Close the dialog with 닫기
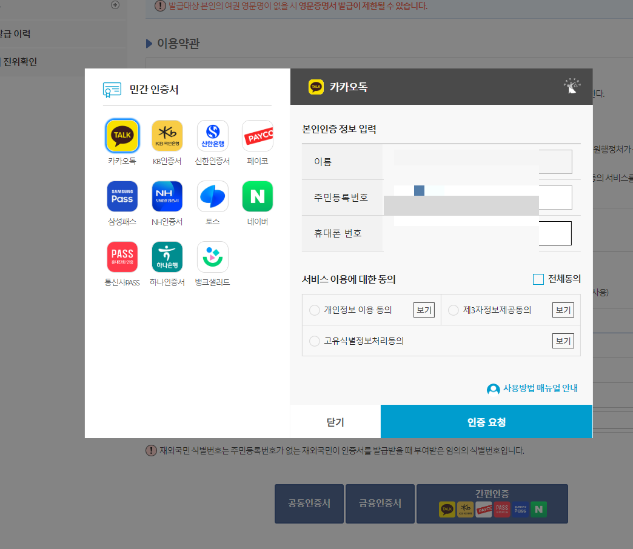Image resolution: width=633 pixels, height=549 pixels. click(x=335, y=422)
